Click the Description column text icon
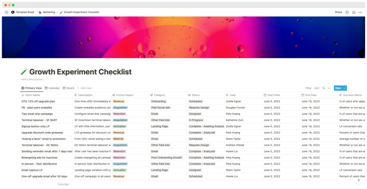This screenshot has width=367, height=189. point(76,95)
